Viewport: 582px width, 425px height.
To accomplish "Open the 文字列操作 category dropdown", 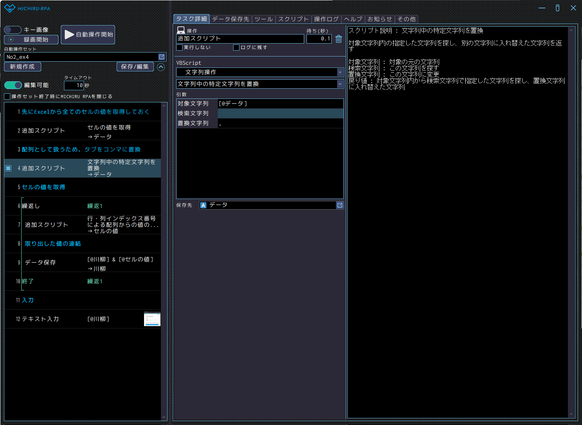I will (340, 72).
